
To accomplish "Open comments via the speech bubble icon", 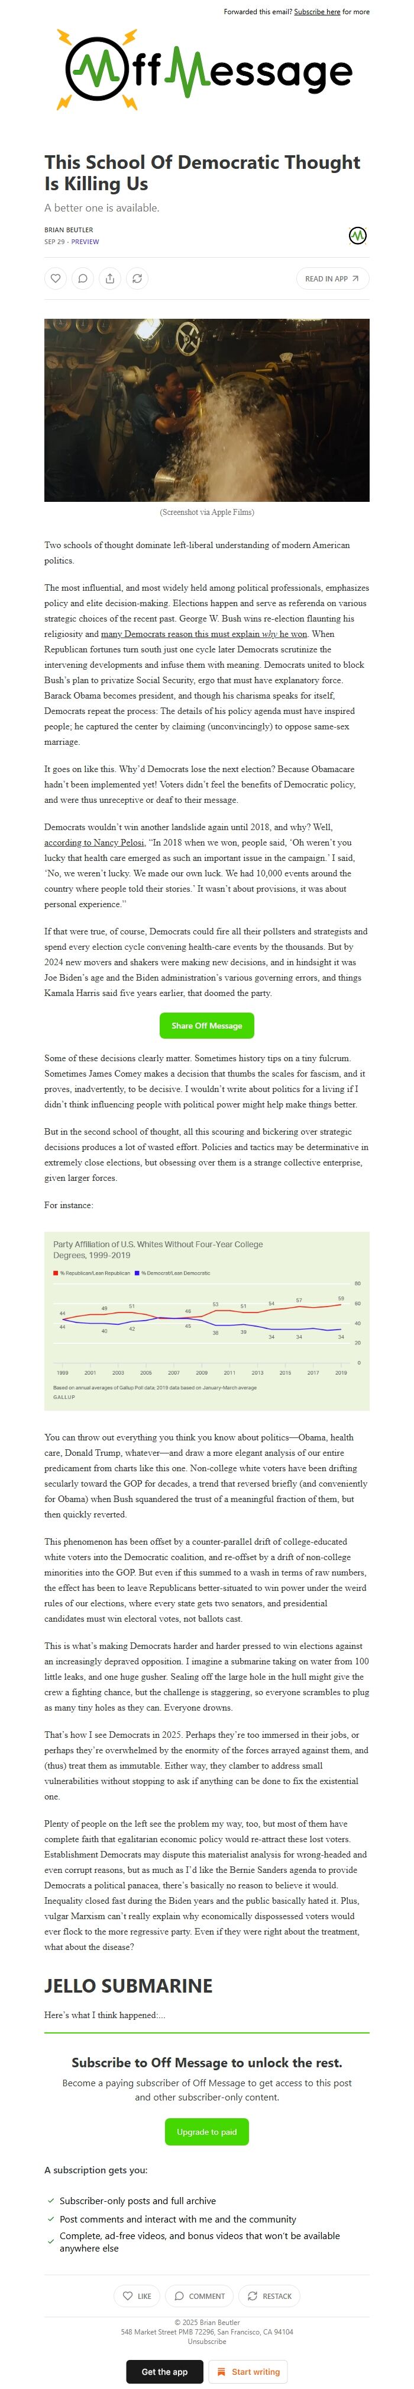I will tap(82, 278).
